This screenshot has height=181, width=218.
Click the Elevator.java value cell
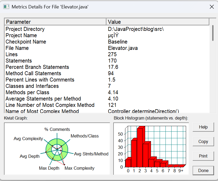[x=123, y=48]
